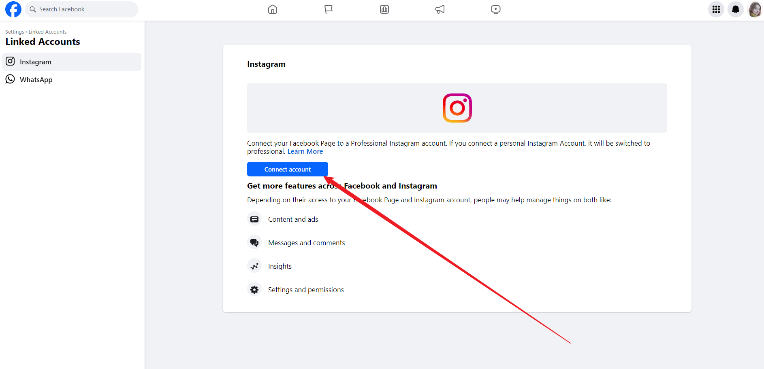Click the WhatsApp sidebar glyph

coord(11,79)
